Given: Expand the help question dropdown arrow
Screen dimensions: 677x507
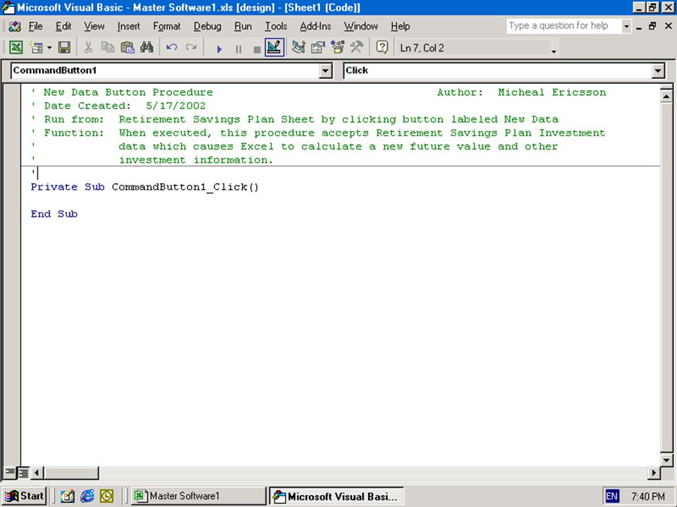Looking at the screenshot, I should pos(626,26).
